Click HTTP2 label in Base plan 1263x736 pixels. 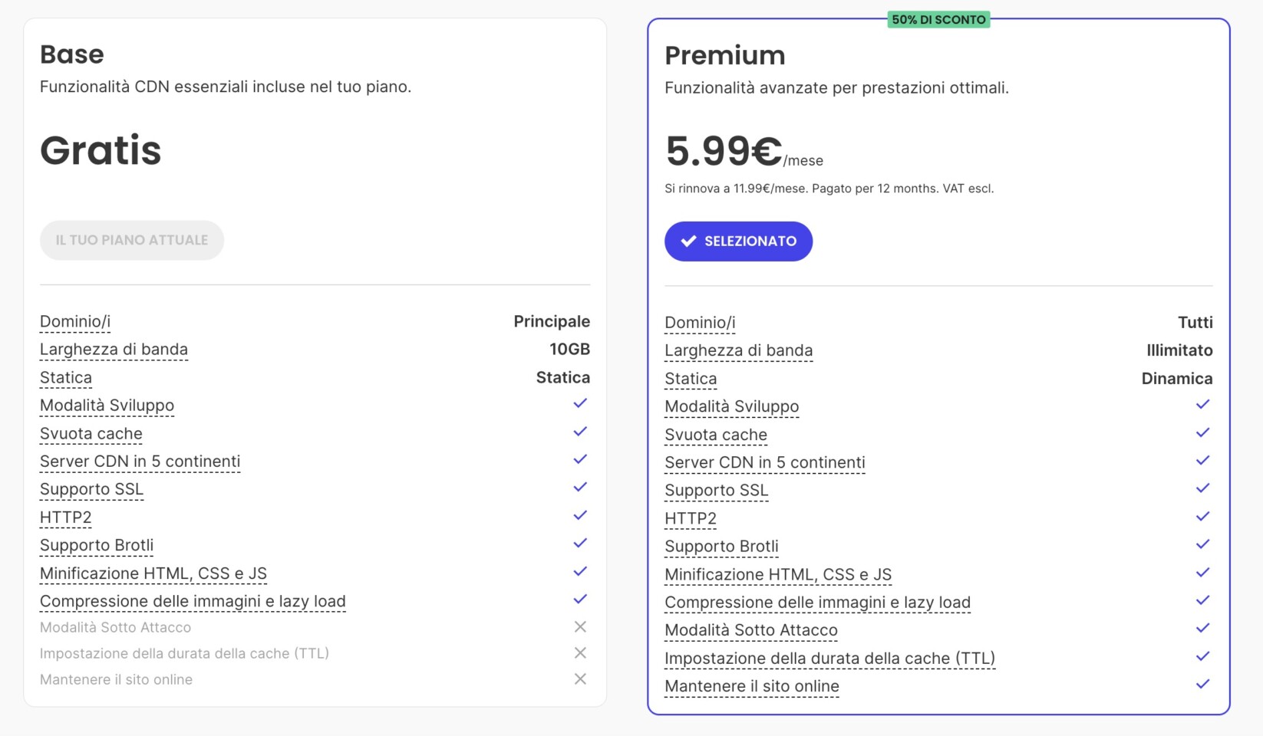coord(65,517)
